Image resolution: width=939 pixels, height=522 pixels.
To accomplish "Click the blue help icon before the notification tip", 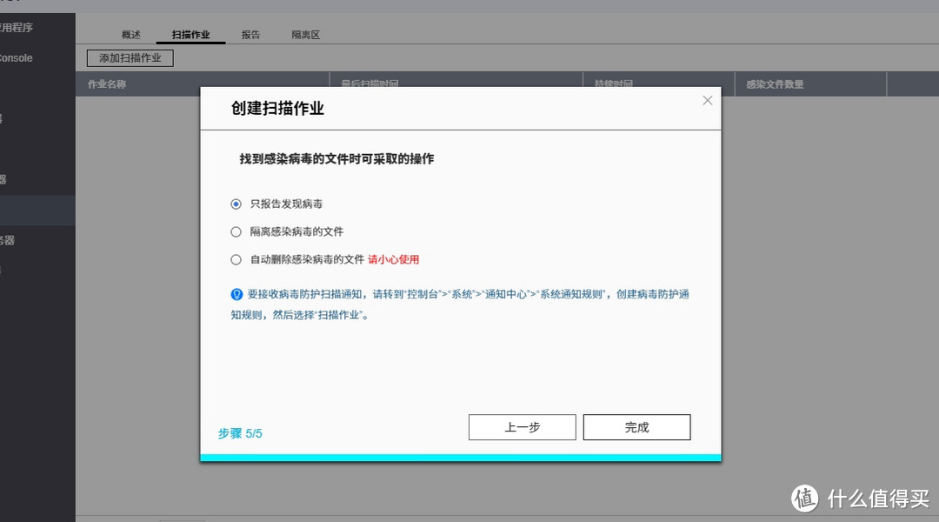I will (x=236, y=294).
